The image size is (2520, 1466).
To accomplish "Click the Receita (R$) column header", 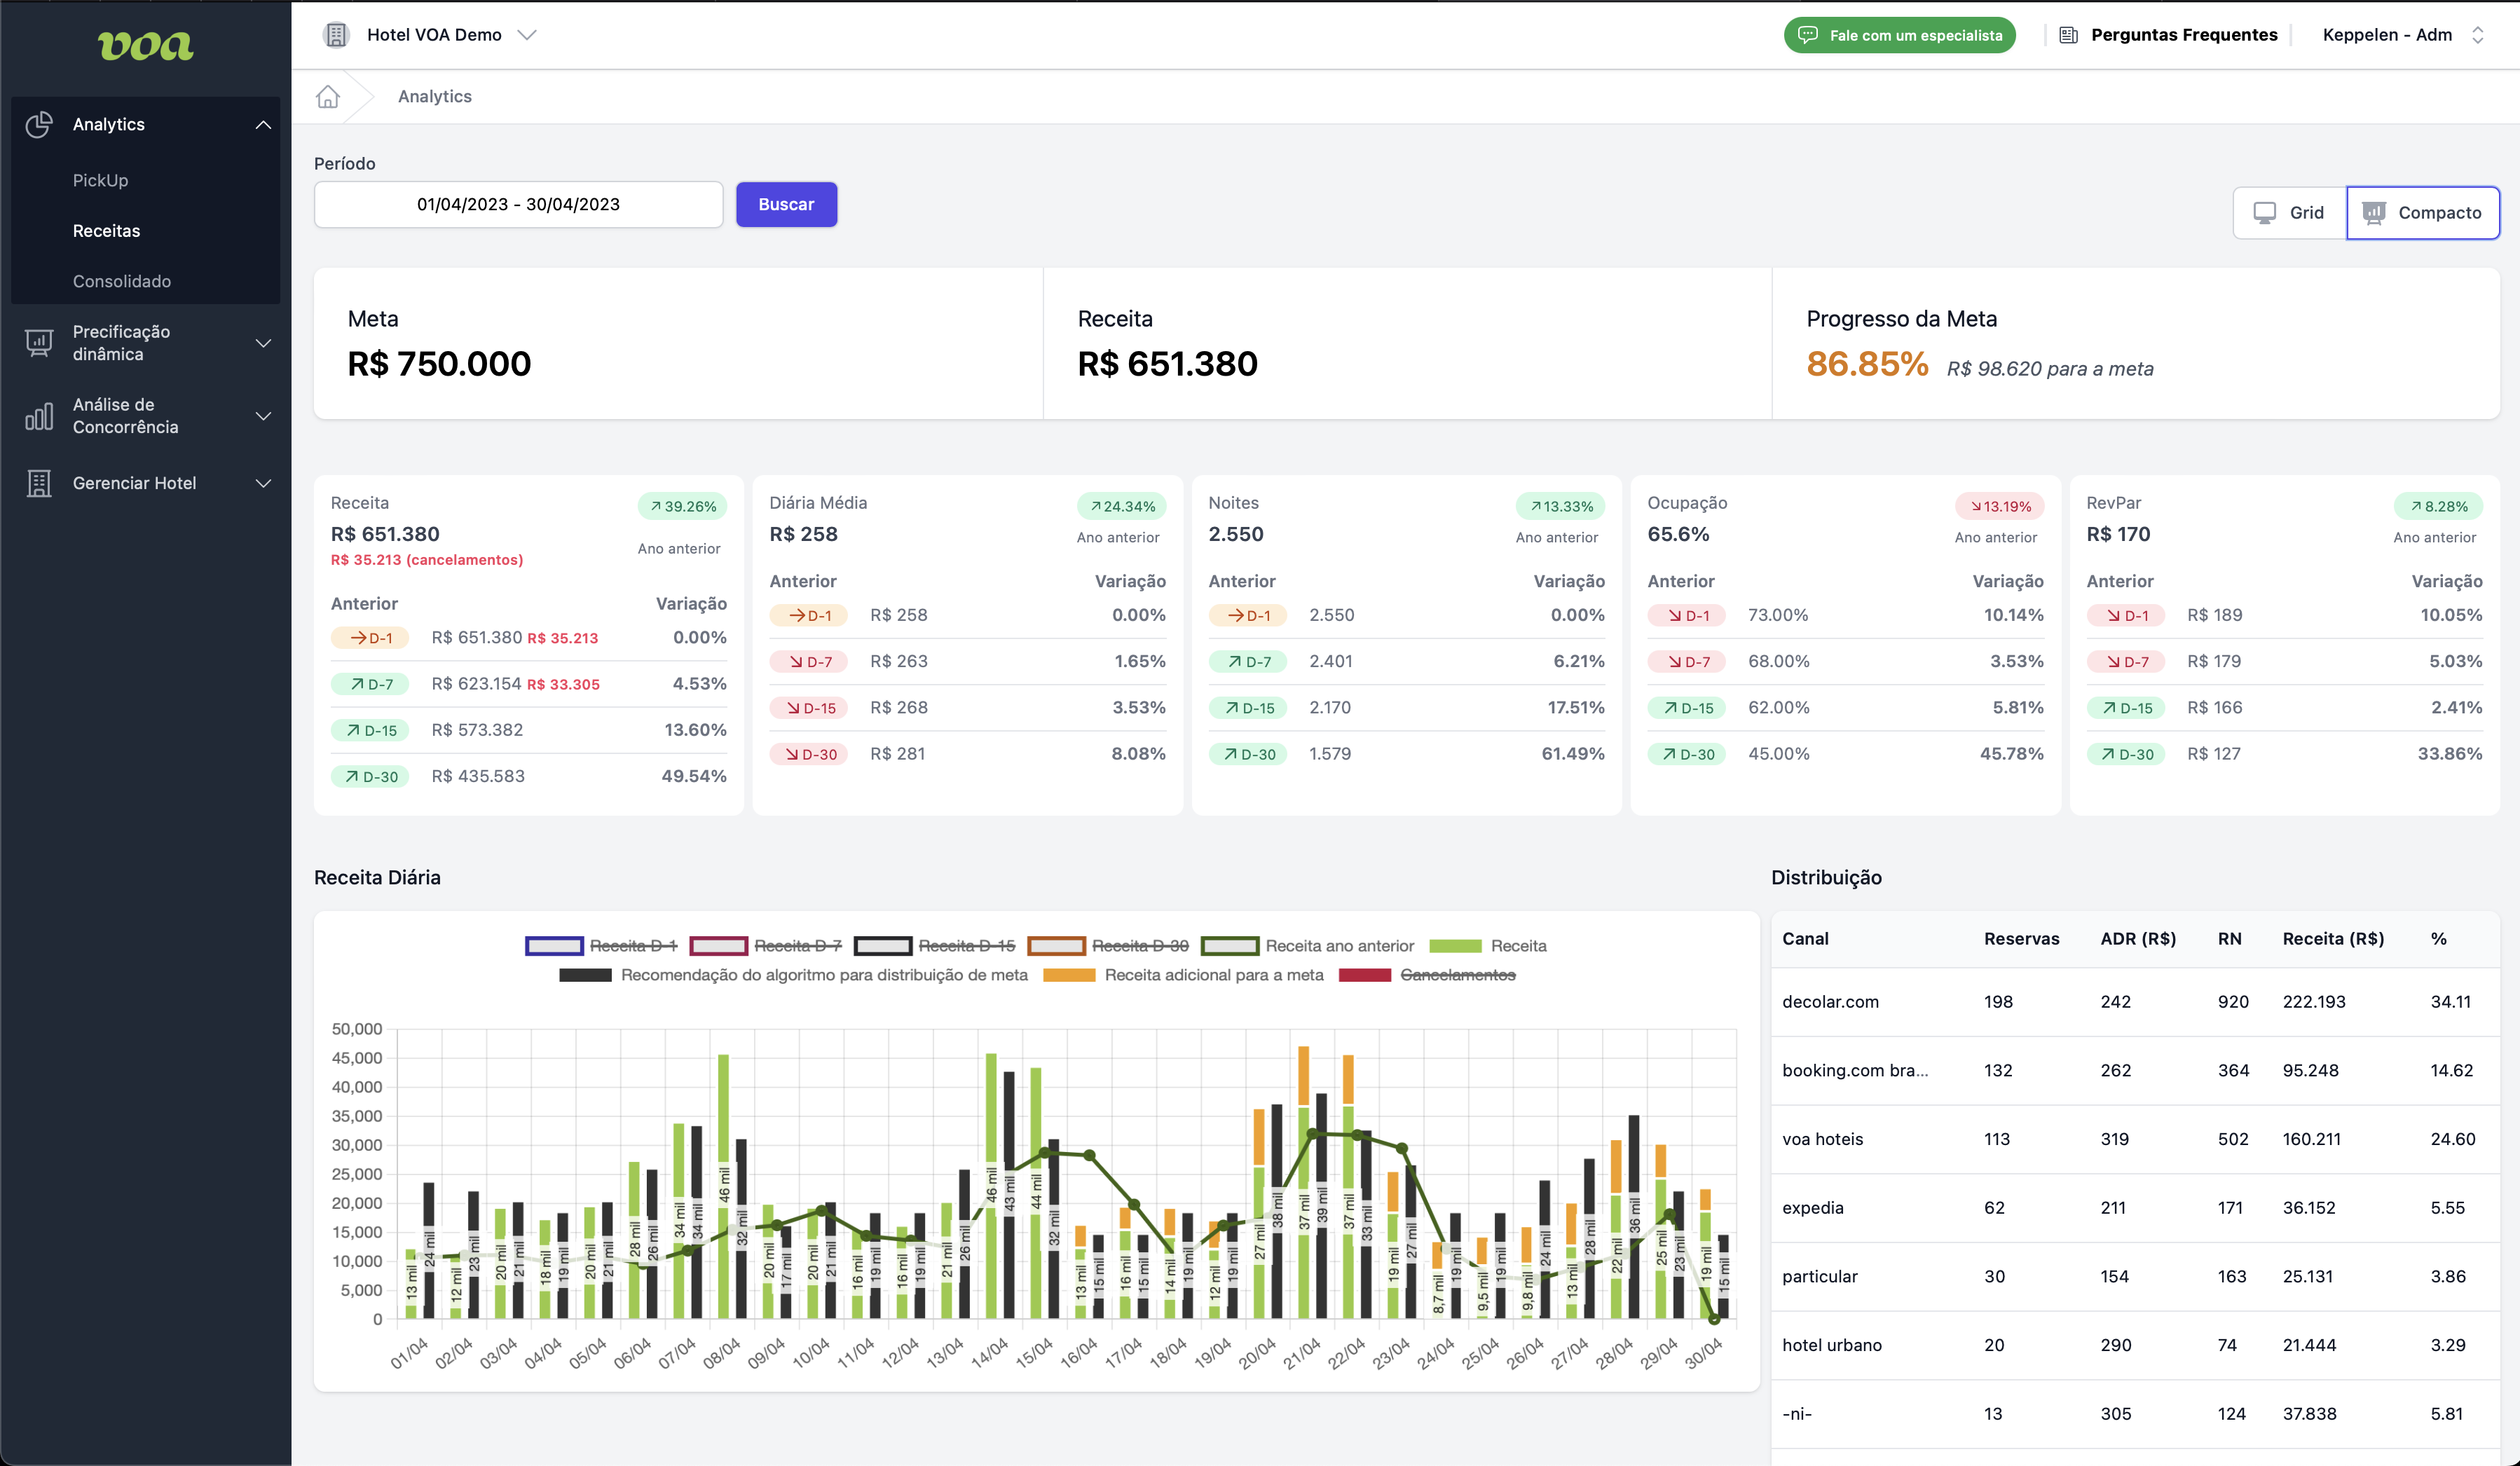I will pyautogui.click(x=2333, y=939).
